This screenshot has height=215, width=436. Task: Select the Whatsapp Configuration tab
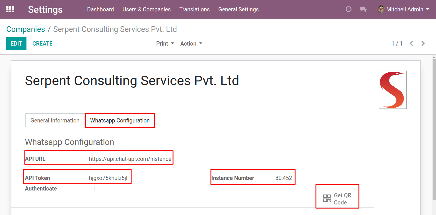tap(120, 120)
